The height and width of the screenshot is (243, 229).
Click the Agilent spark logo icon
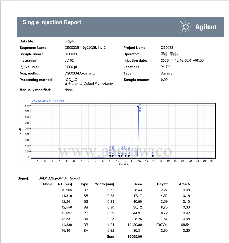(186, 27)
